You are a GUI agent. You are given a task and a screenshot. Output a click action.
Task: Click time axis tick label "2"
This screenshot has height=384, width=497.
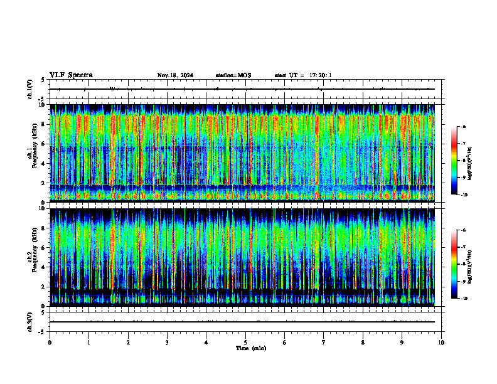click(x=128, y=343)
